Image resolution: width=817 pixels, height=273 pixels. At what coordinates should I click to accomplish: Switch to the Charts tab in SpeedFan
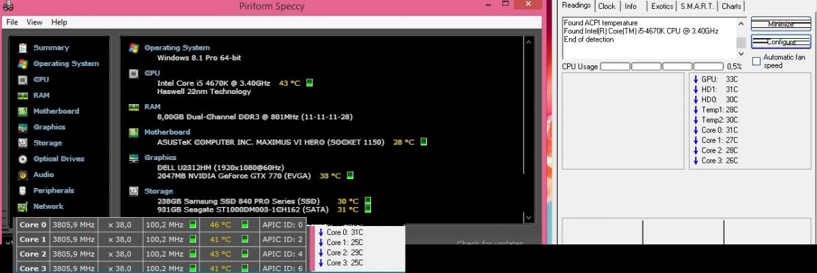(731, 6)
